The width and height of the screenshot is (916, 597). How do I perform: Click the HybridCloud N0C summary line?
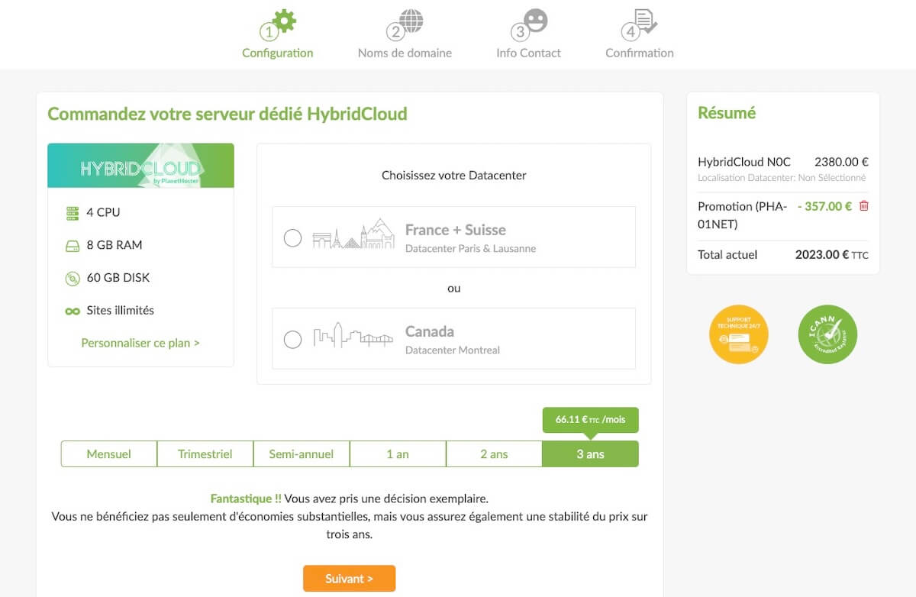pos(744,162)
